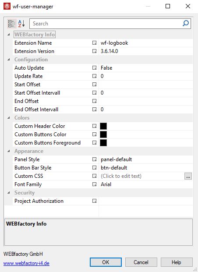The width and height of the screenshot is (198, 272).
Task: Click OK to confirm settings
Action: pyautogui.click(x=106, y=262)
